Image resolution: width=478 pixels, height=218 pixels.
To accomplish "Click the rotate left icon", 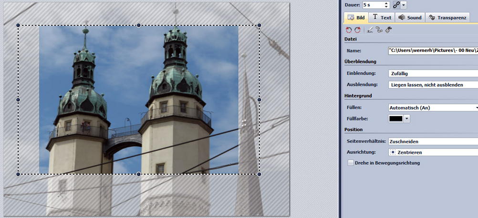I will [349, 30].
